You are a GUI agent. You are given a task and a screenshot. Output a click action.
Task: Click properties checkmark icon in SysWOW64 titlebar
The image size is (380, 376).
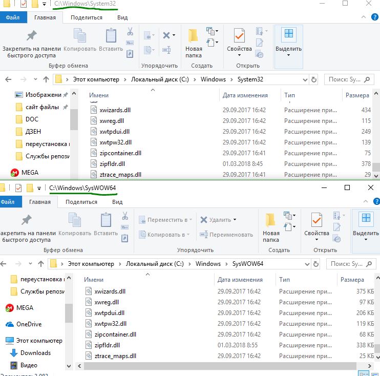(x=18, y=188)
